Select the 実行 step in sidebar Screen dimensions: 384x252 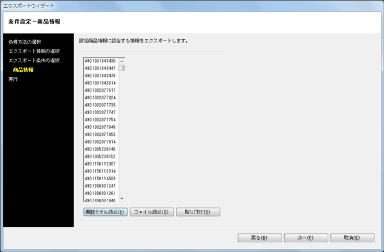[x=13, y=80]
